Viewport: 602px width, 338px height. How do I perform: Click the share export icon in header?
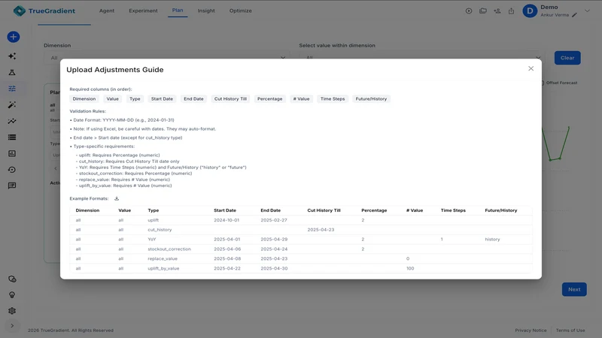[511, 11]
